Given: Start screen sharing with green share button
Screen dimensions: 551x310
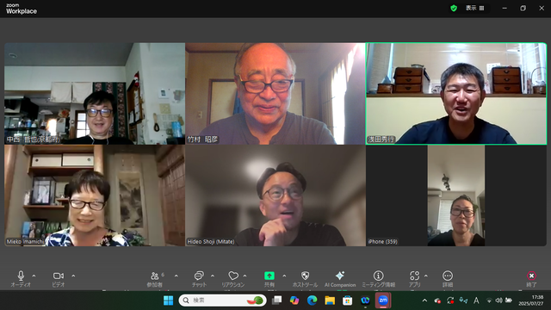Looking at the screenshot, I should [269, 276].
